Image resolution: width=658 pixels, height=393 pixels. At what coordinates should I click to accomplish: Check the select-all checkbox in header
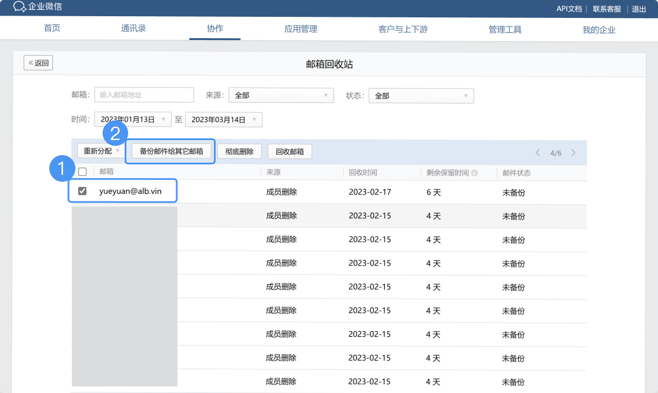81,172
